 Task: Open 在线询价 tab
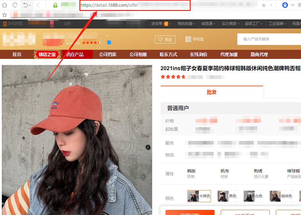pos(199,54)
